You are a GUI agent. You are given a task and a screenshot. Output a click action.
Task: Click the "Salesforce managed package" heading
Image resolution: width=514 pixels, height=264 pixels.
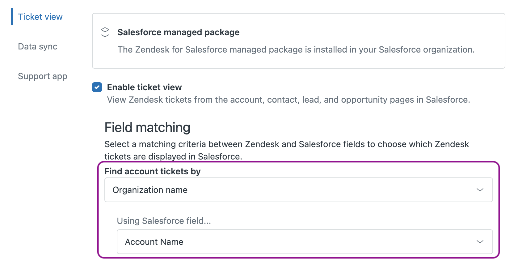pos(178,32)
